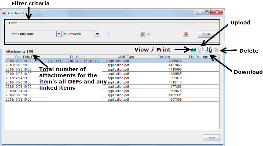Click into the end date field

tap(167, 34)
